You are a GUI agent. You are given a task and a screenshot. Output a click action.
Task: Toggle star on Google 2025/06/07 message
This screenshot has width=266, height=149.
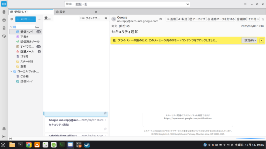tap(105, 129)
